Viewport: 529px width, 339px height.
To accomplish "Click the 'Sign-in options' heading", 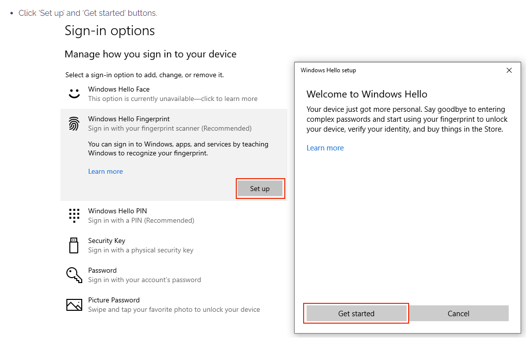I will click(109, 31).
